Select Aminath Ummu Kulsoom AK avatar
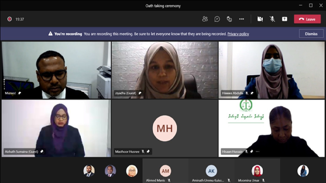Screen dimensions: 326x183 (x=211, y=171)
